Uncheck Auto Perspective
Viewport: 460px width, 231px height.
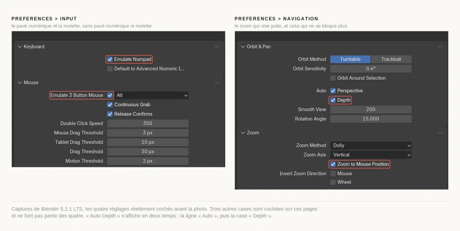click(x=333, y=90)
